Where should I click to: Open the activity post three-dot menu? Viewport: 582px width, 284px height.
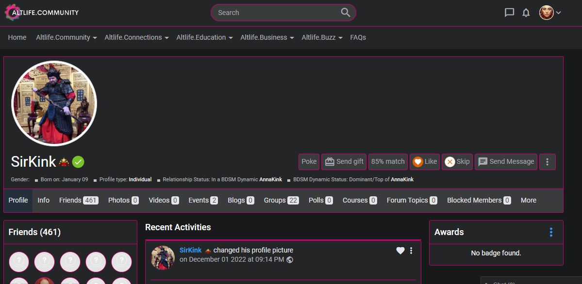(x=411, y=251)
